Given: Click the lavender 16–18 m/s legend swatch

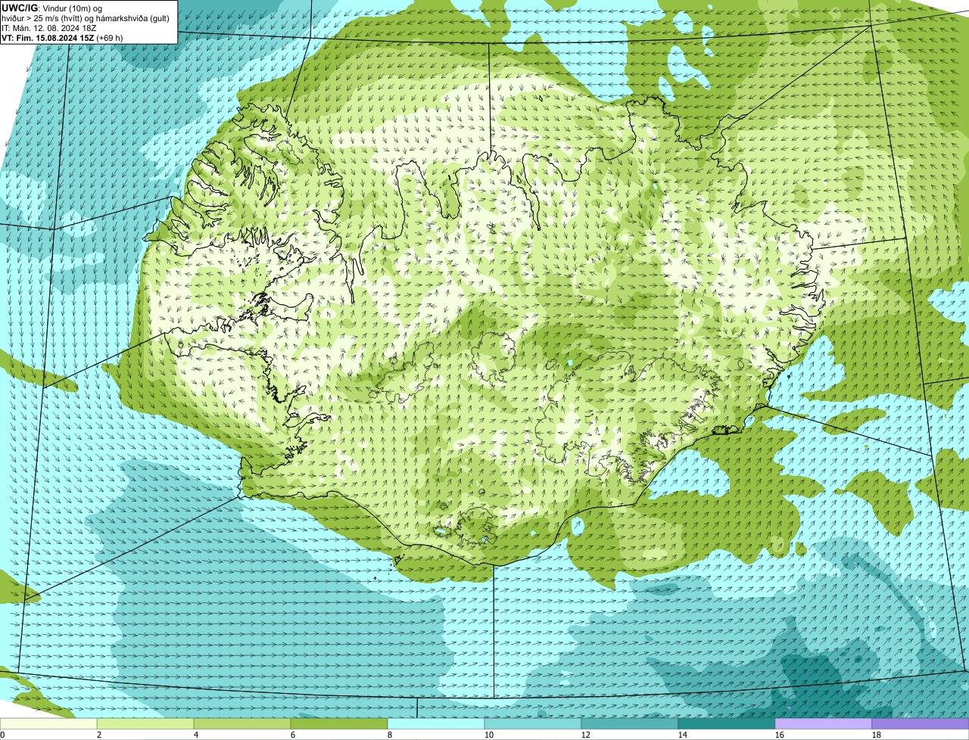Looking at the screenshot, I should coord(824,723).
